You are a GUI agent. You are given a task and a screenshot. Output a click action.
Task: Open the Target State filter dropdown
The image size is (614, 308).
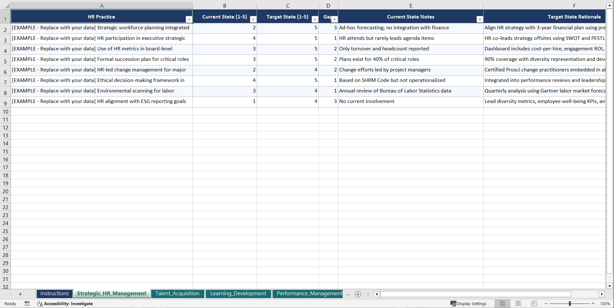[315, 19]
